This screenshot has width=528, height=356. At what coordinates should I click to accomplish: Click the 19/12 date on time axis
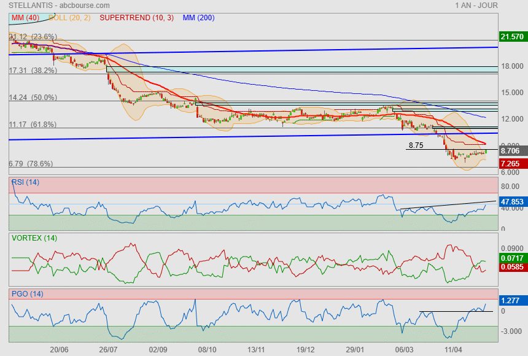[305, 349]
